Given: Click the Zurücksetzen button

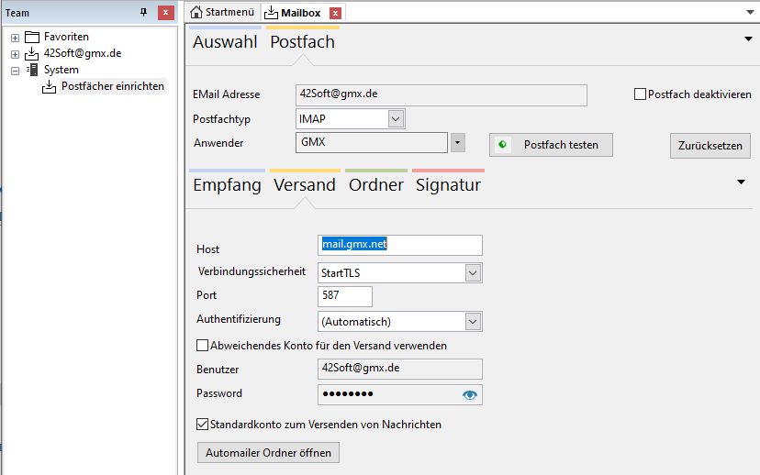Looking at the screenshot, I should [710, 146].
